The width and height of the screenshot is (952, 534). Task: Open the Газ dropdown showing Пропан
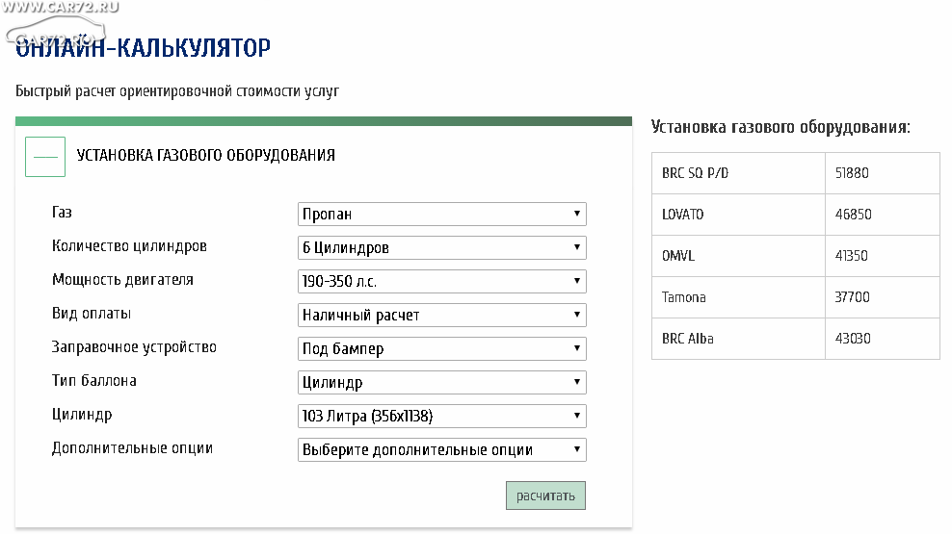pyautogui.click(x=442, y=214)
